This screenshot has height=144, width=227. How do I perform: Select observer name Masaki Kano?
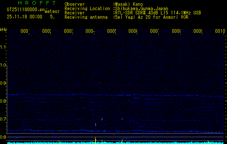click(x=129, y=4)
